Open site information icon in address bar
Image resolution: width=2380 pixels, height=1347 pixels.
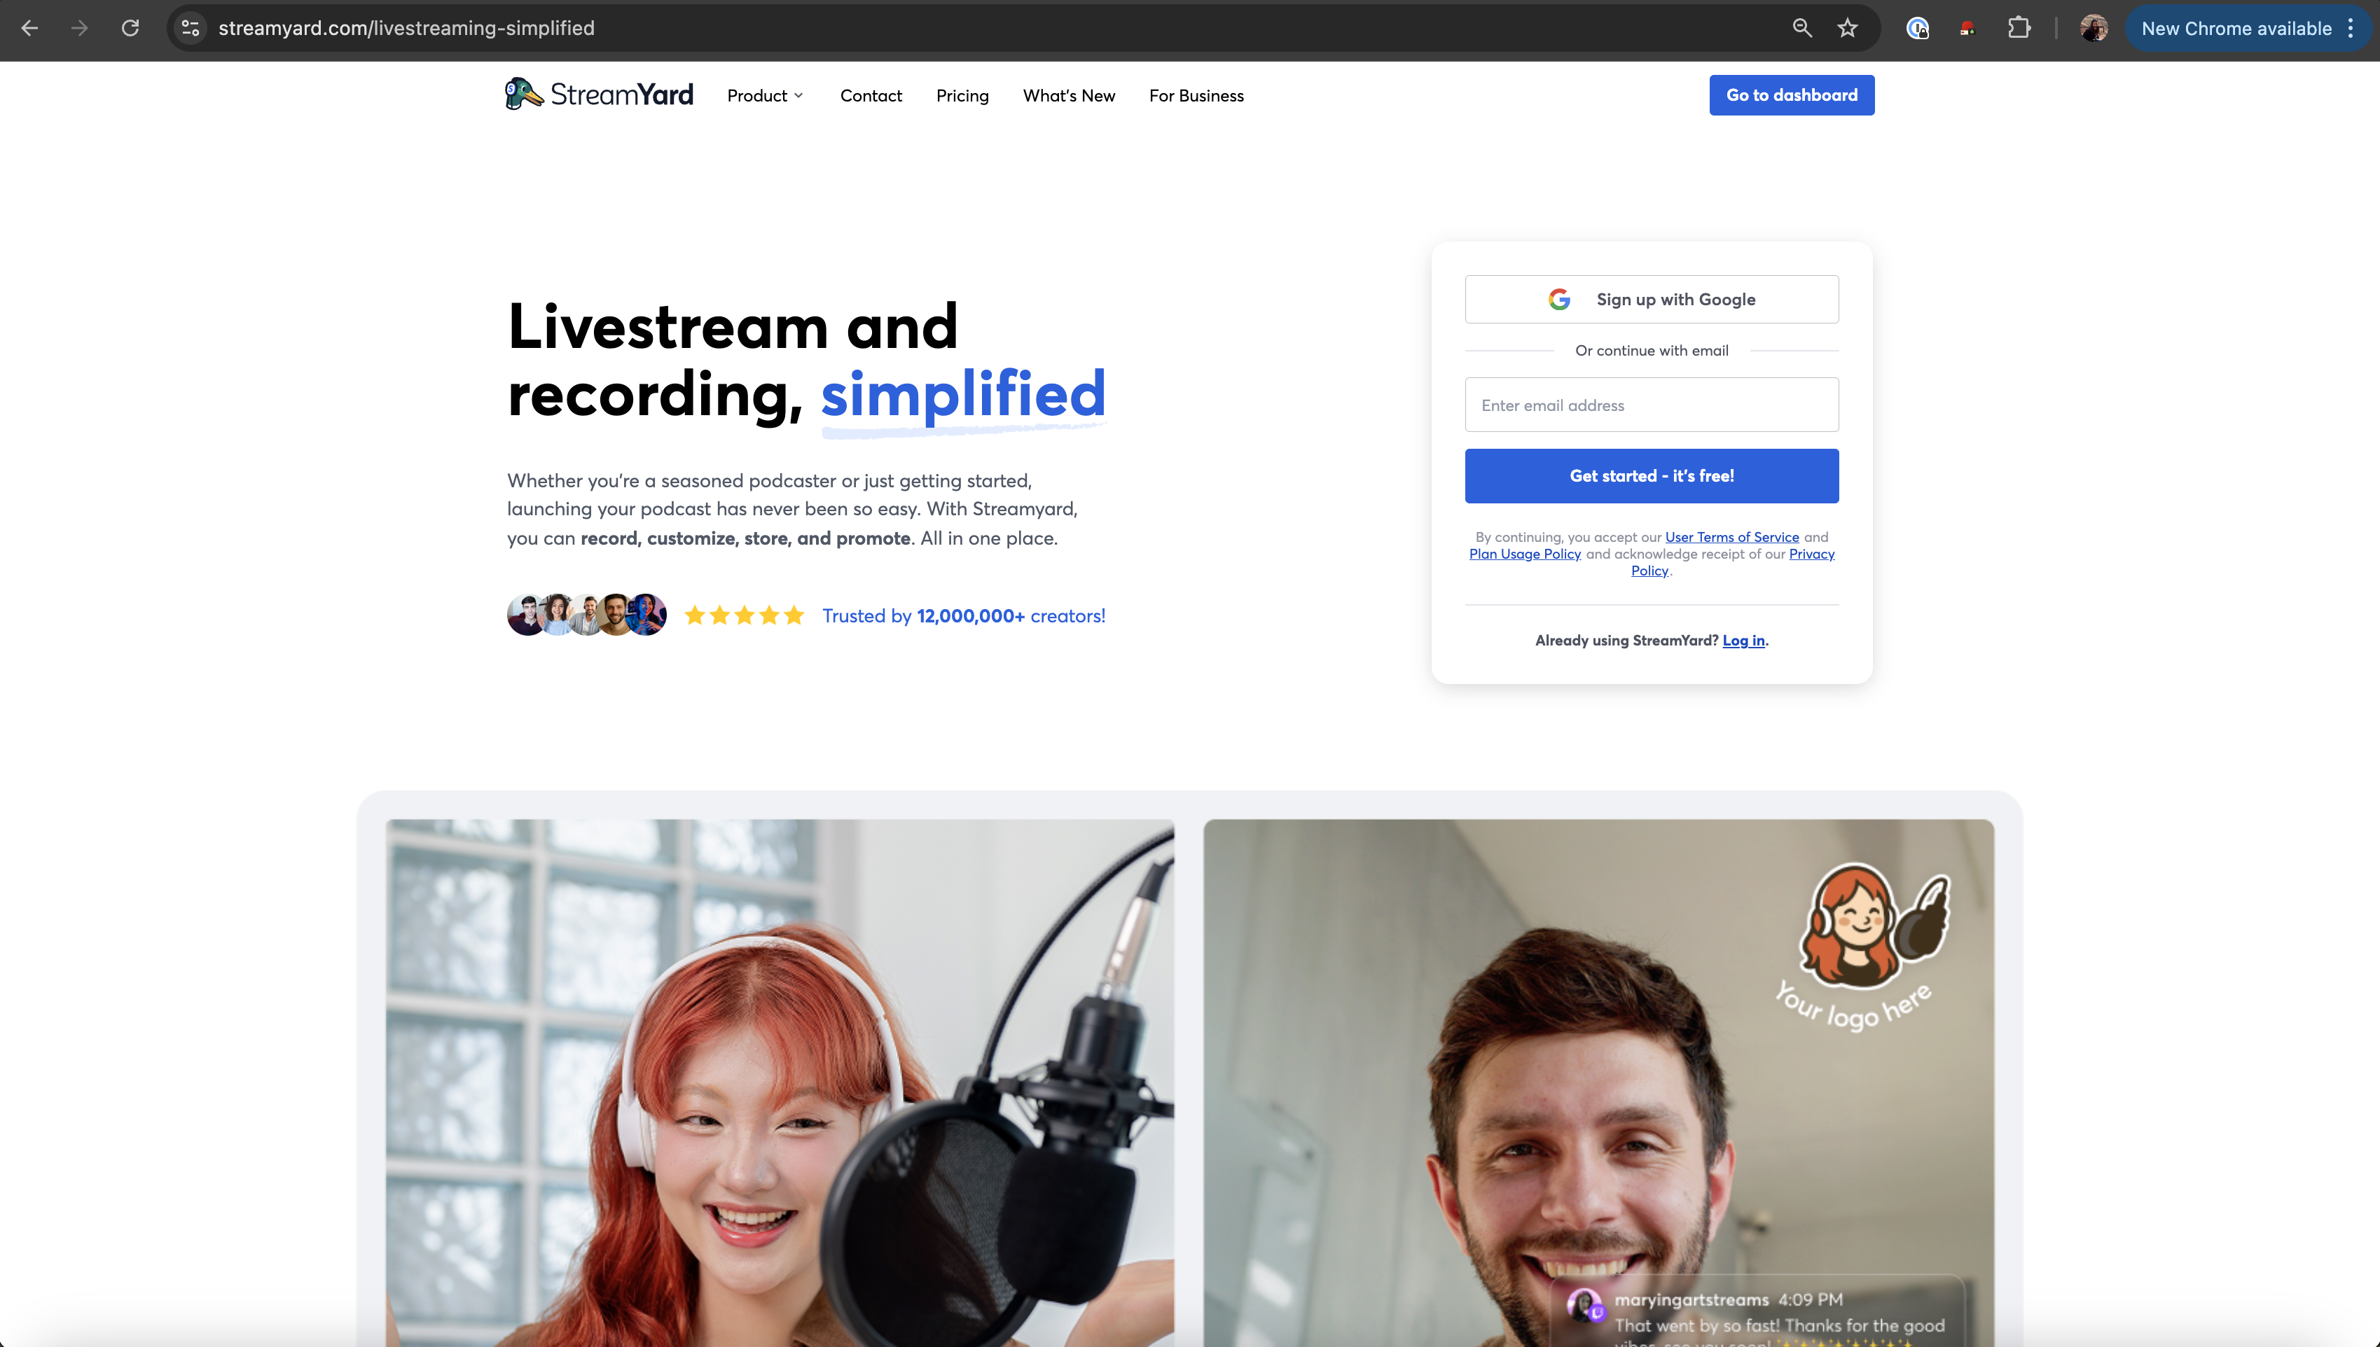[x=191, y=28]
